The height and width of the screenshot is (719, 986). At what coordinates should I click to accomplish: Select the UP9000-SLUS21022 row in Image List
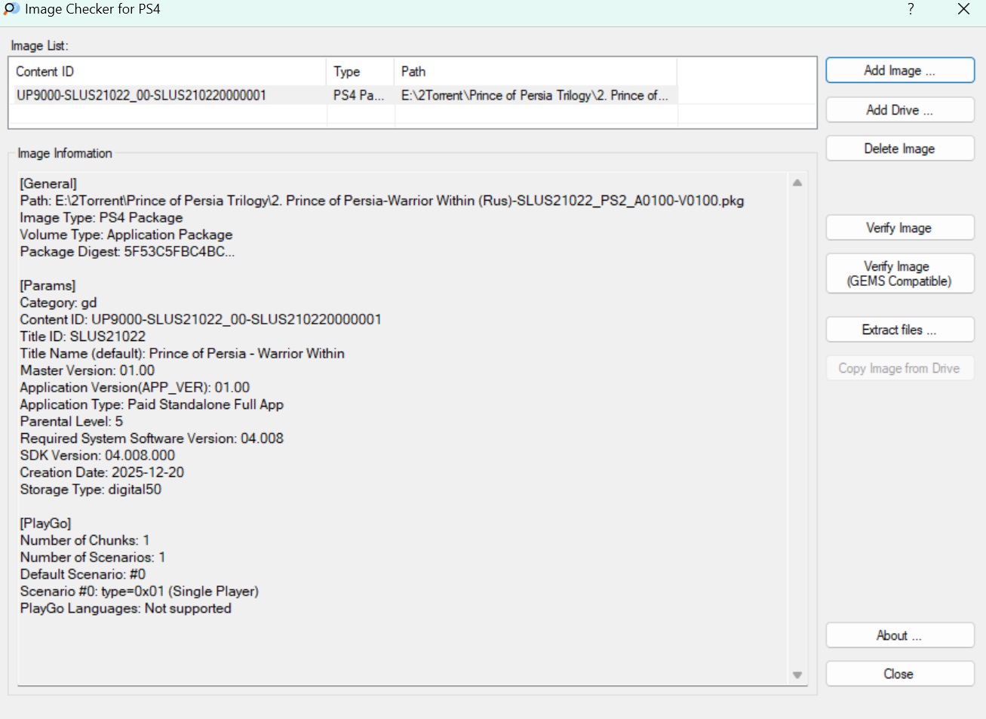pyautogui.click(x=141, y=96)
